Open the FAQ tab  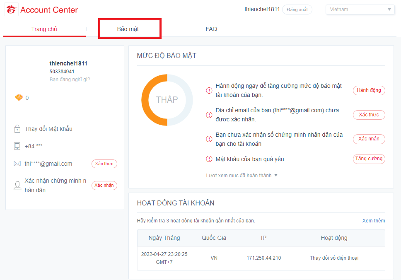(211, 29)
